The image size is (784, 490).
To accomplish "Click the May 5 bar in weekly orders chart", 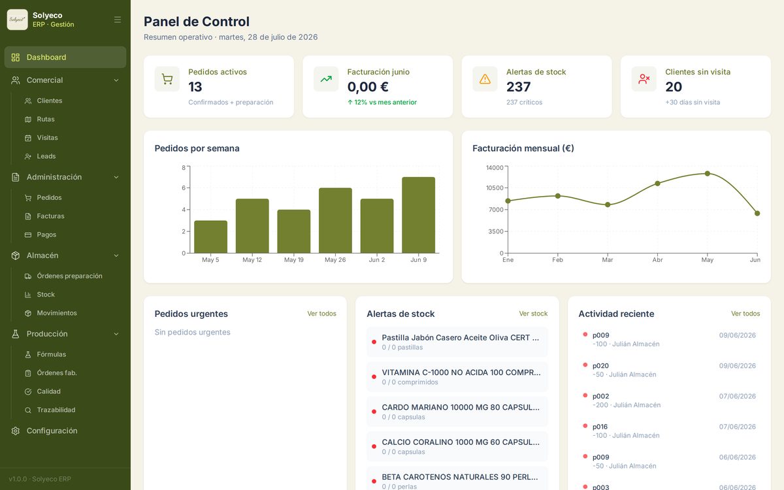I will tap(210, 237).
